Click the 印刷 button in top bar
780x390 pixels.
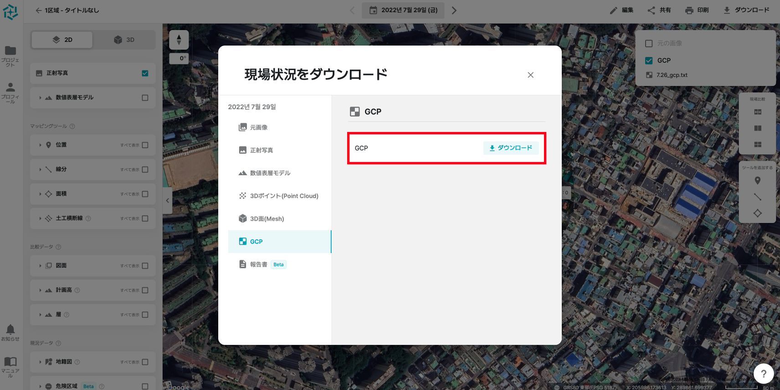[x=697, y=10]
